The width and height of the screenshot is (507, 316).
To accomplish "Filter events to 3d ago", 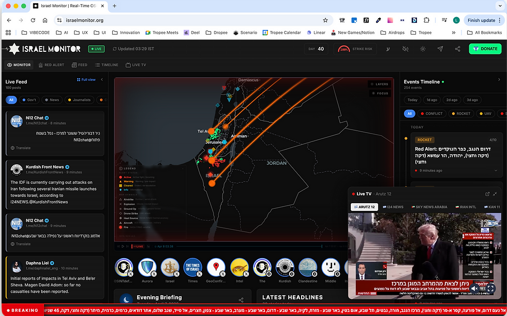I will click(x=472, y=100).
